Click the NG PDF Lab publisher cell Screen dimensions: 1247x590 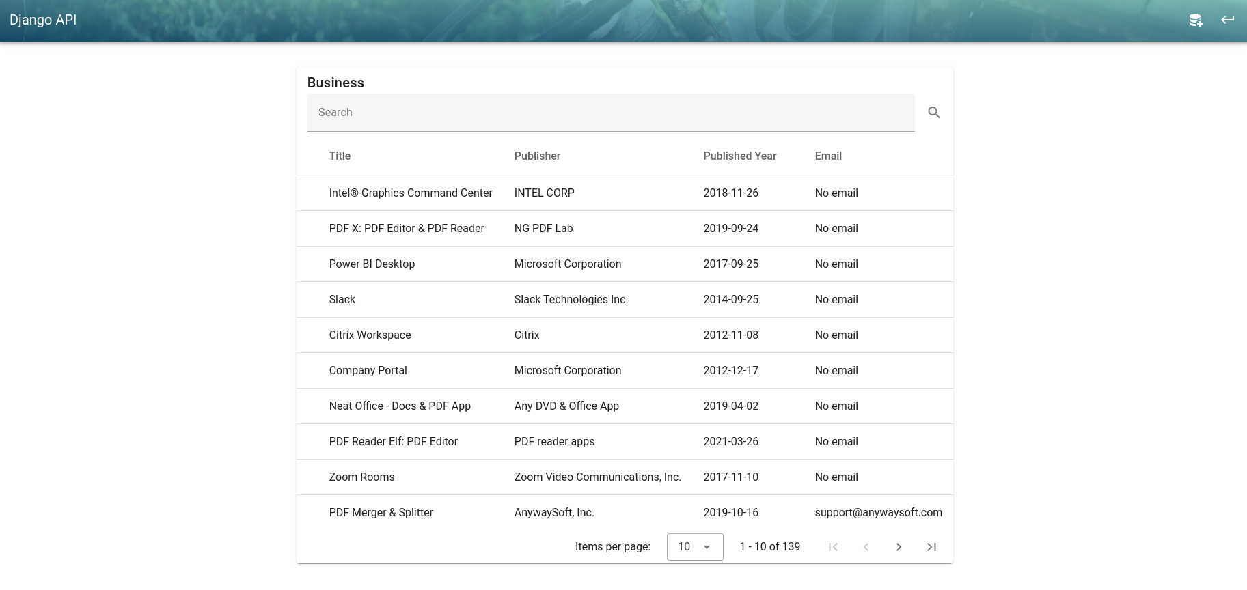click(x=544, y=229)
